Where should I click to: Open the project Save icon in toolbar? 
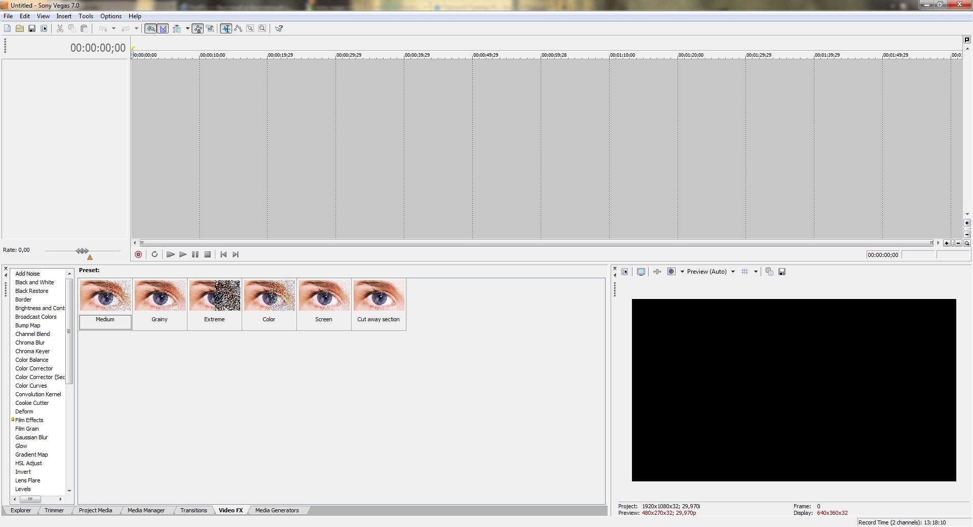(31, 28)
